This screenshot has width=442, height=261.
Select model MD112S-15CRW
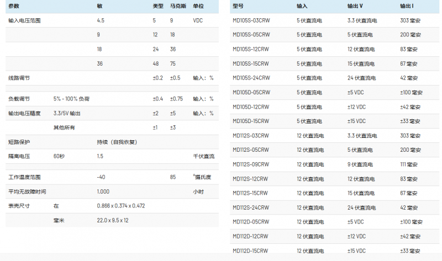tap(250, 193)
